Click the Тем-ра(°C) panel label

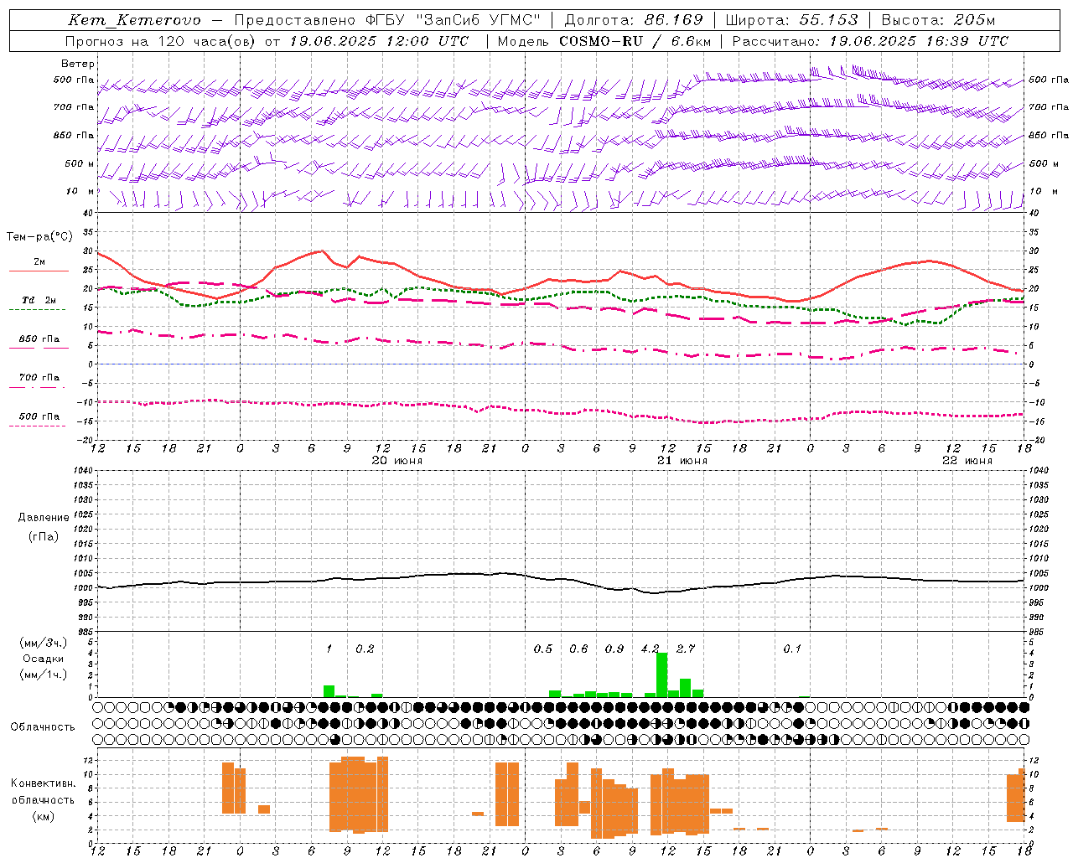[39, 237]
